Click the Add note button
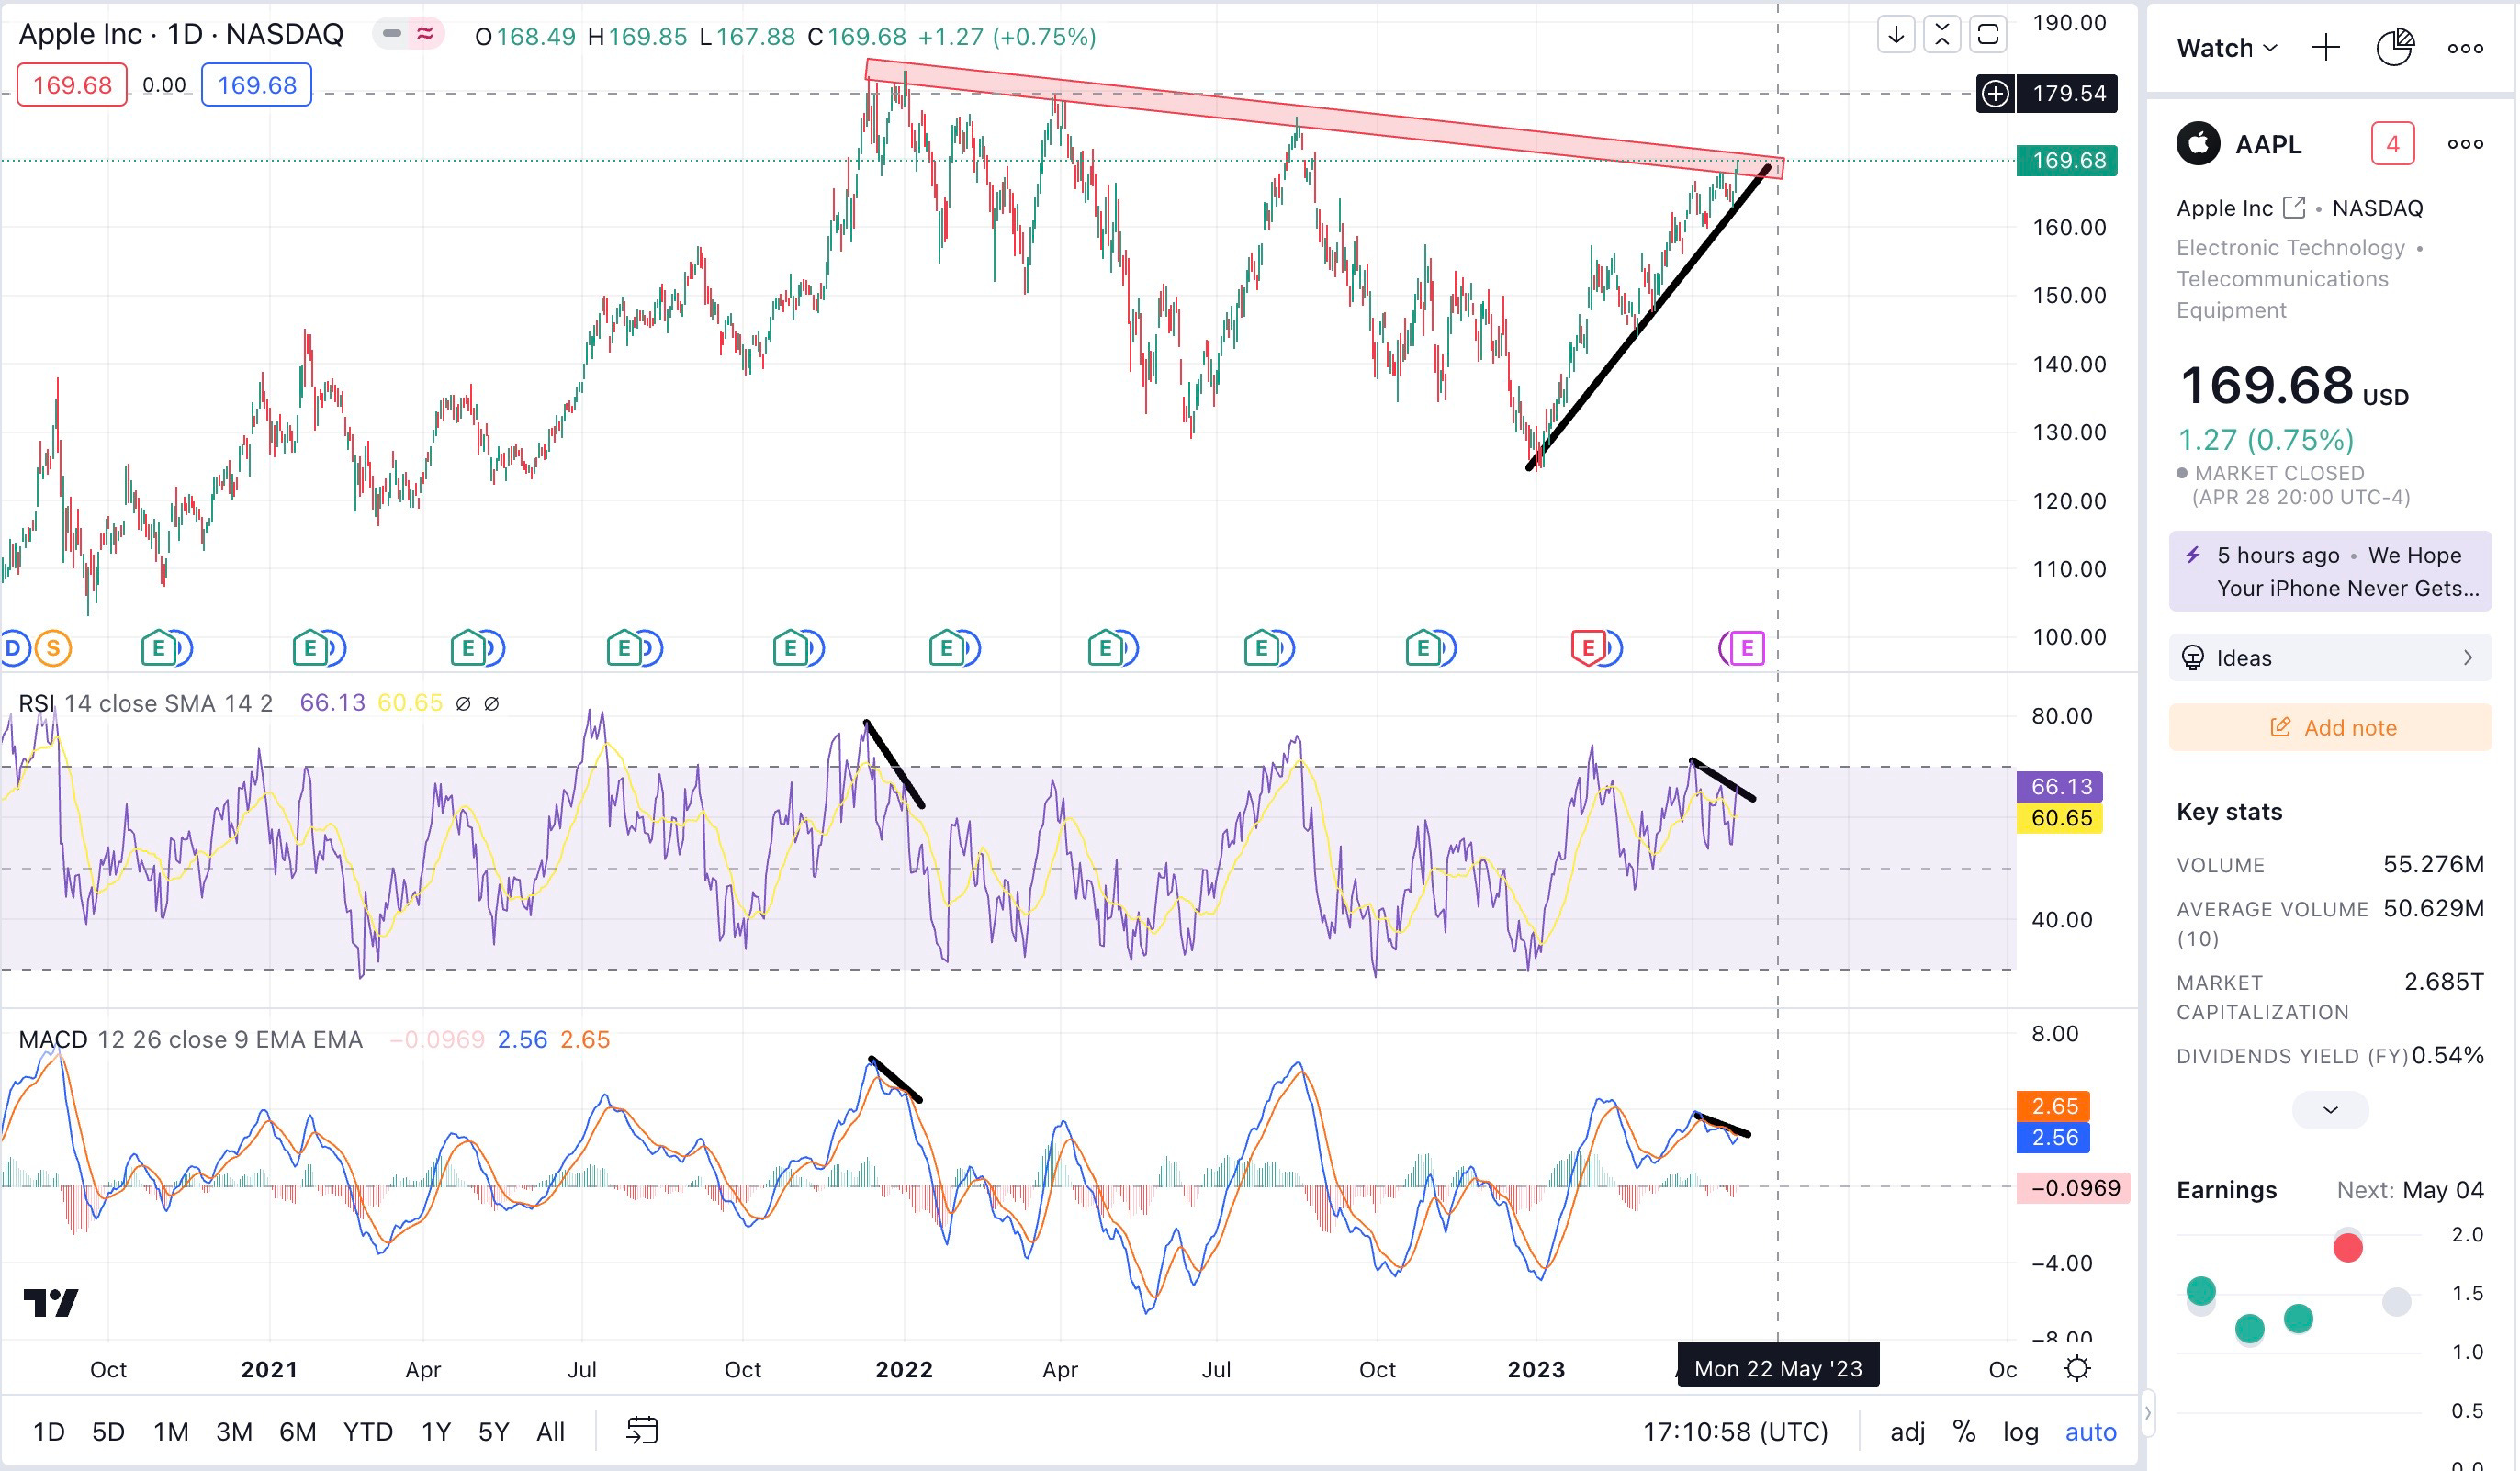Image resolution: width=2520 pixels, height=1471 pixels. [2330, 727]
